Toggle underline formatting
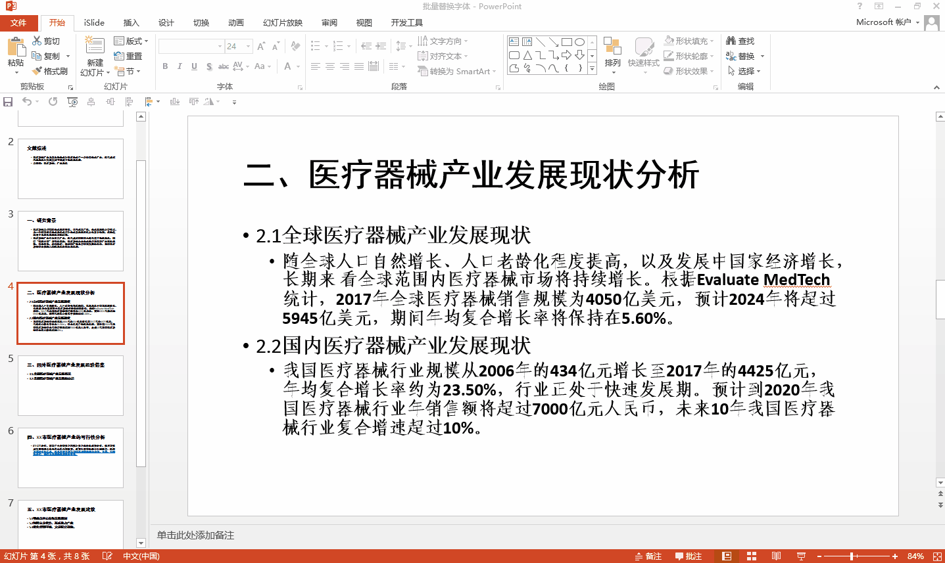The image size is (945, 563). point(193,66)
